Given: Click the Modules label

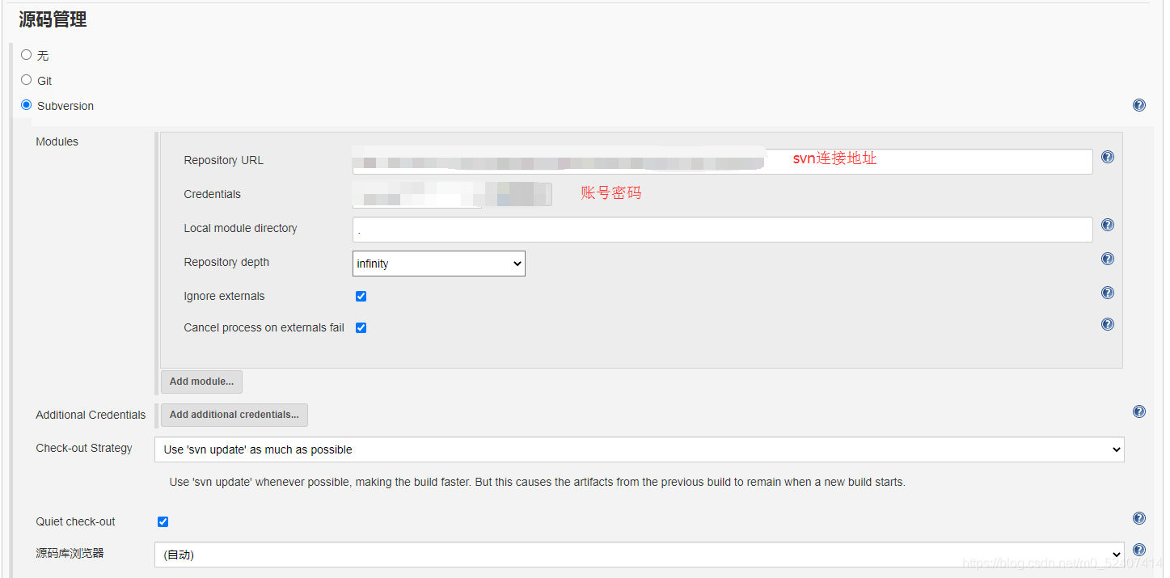Looking at the screenshot, I should (57, 141).
